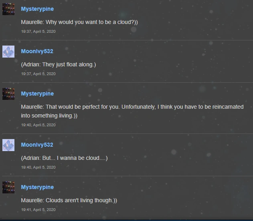This screenshot has height=221, width=253.
Task: Click the text 'Maurelle: Clouds aren't living though.'
Action: tap(69, 200)
